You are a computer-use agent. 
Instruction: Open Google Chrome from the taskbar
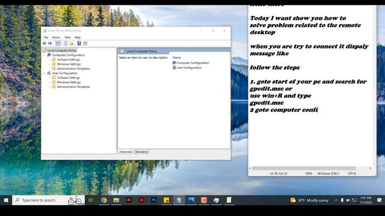(104, 200)
